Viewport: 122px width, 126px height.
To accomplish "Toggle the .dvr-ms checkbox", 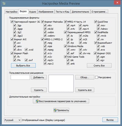I will (81, 53).
